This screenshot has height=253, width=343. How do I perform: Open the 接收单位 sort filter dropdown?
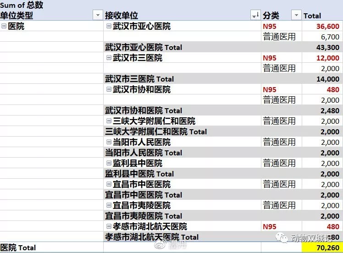(255, 15)
